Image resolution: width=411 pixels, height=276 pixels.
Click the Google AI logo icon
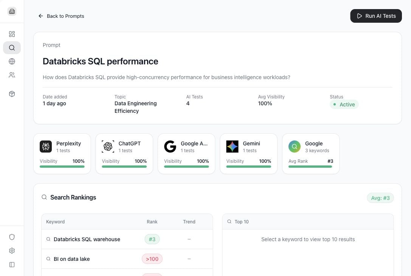point(170,147)
